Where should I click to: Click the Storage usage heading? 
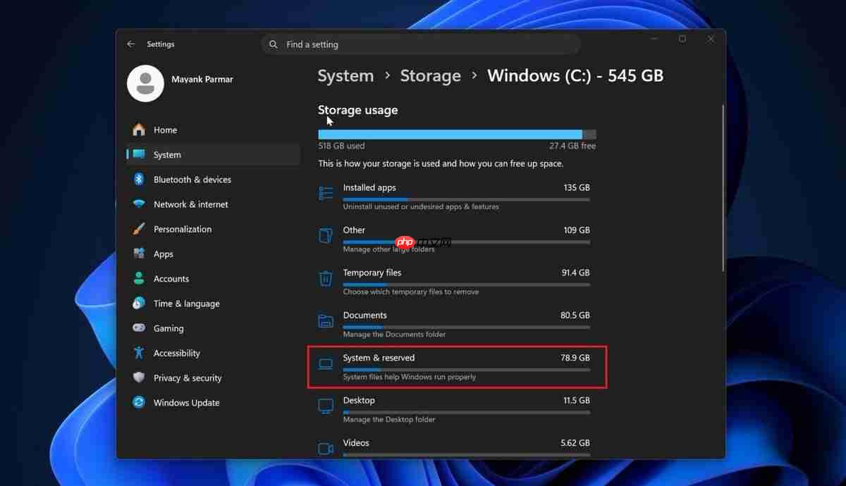coord(357,110)
